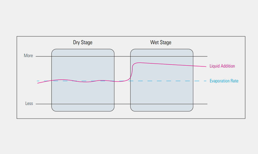The width and height of the screenshot is (258, 154).
Task: Click the Less axis label
Action: coord(29,103)
